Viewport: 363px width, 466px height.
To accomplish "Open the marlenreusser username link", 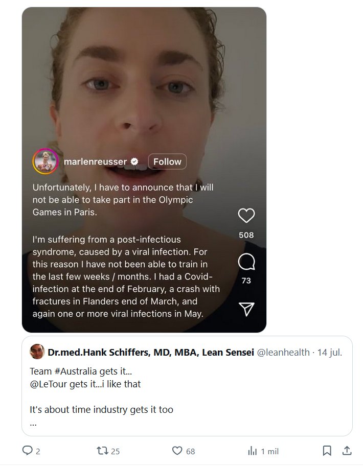I will pos(95,162).
